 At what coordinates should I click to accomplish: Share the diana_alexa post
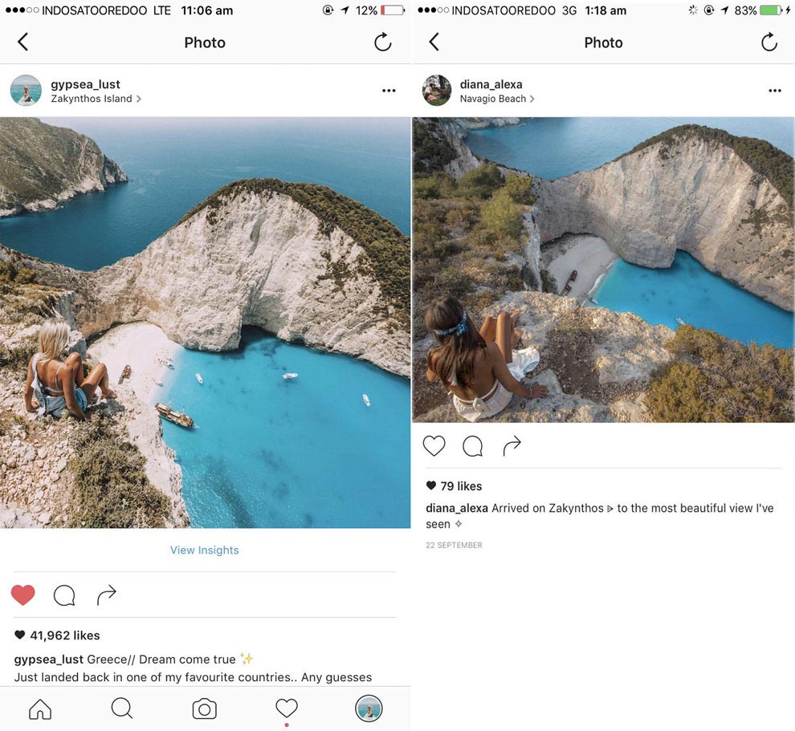512,445
